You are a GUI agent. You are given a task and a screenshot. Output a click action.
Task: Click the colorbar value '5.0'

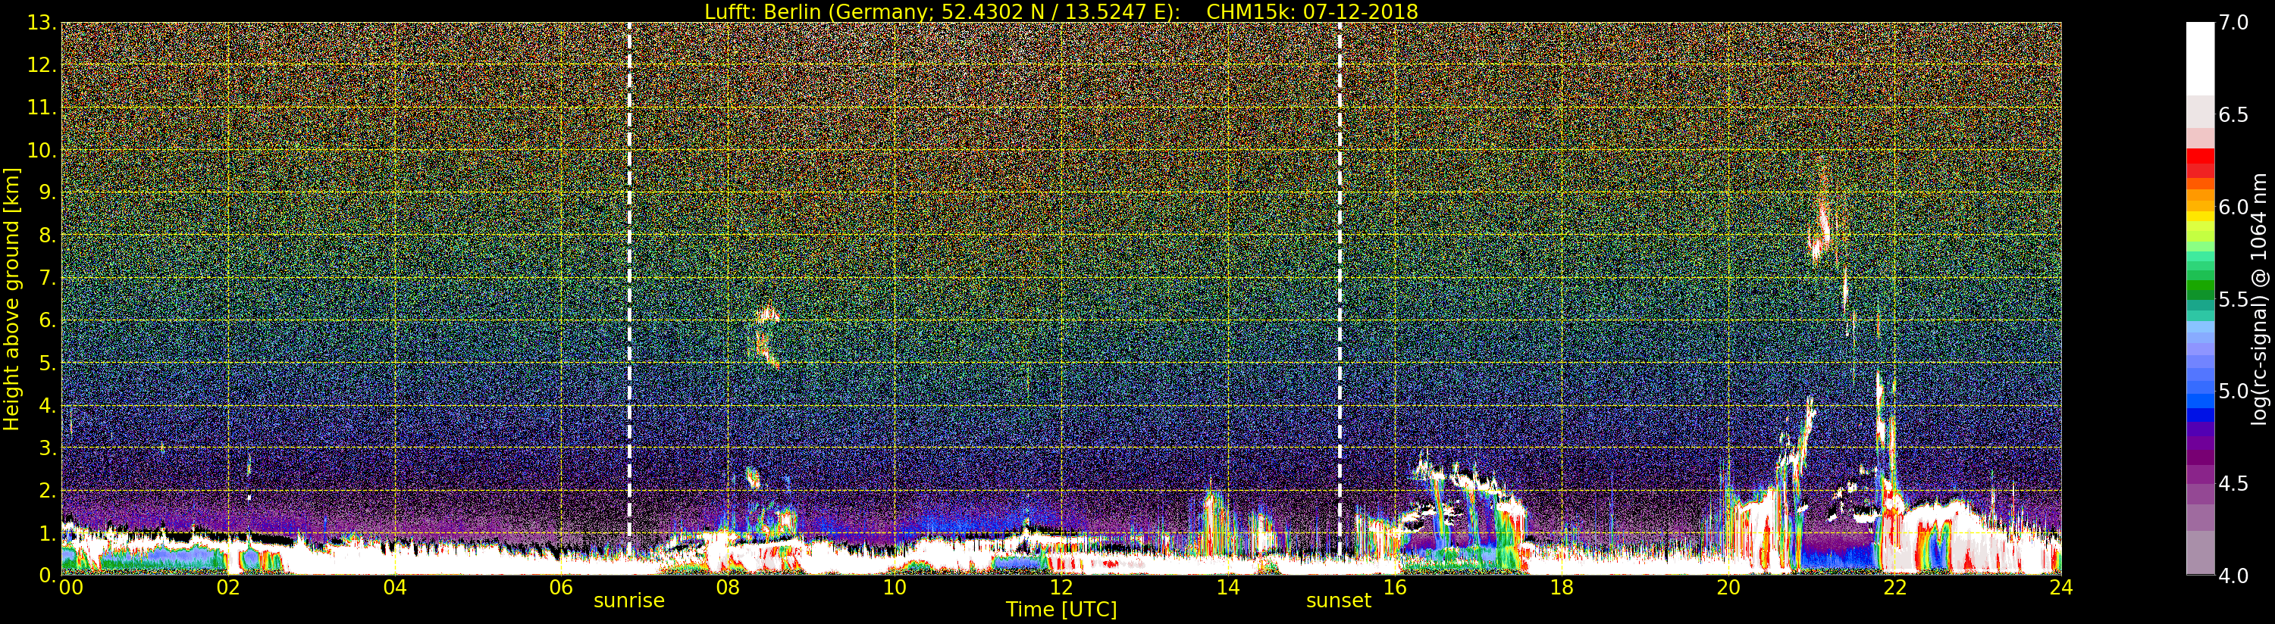point(2233,391)
